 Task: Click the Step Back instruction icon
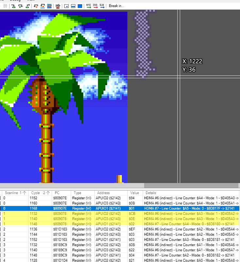(x=36, y=6)
